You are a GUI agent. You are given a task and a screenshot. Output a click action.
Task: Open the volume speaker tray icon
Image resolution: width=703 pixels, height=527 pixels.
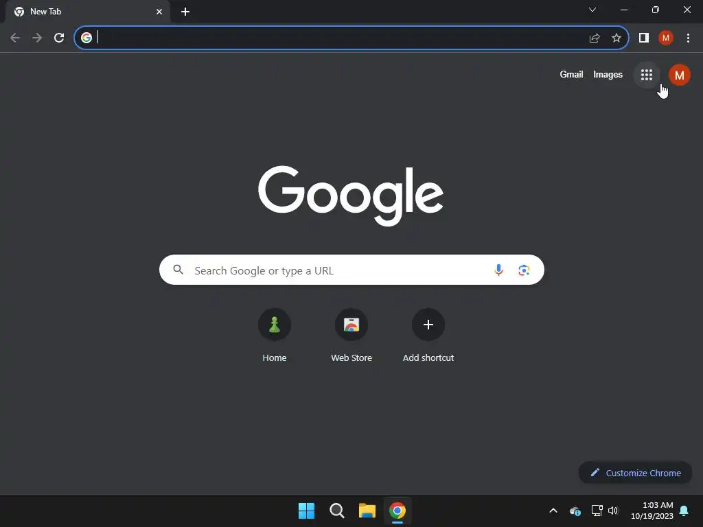(x=613, y=511)
